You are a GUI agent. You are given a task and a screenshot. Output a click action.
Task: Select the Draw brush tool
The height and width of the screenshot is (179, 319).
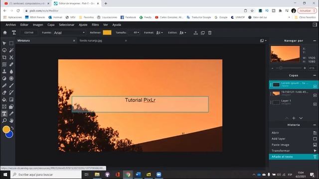(11, 86)
